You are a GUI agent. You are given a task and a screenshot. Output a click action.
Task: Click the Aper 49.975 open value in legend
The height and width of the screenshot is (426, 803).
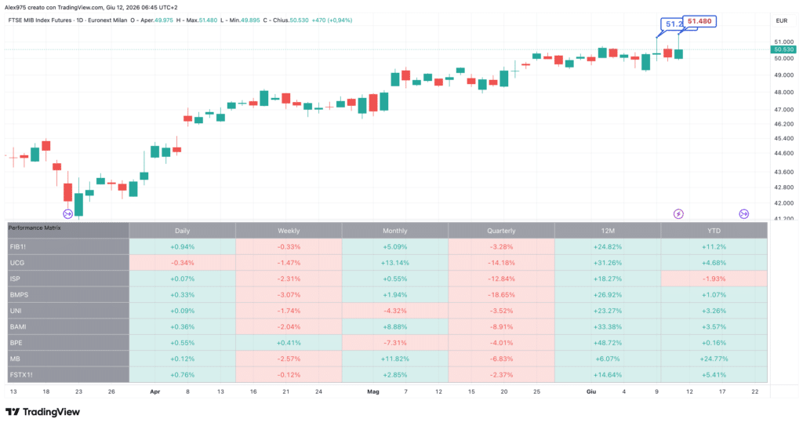click(x=163, y=20)
